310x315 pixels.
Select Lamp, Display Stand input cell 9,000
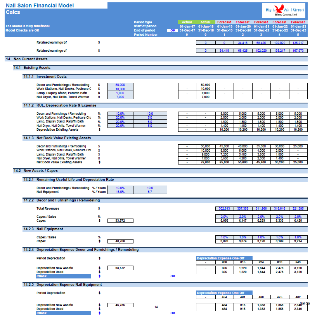120,93
